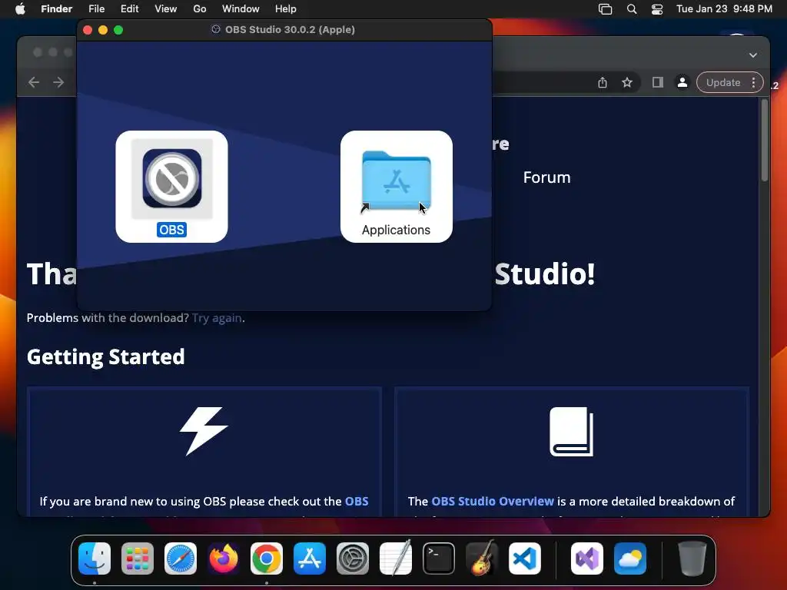This screenshot has width=787, height=590.
Task: Toggle the Chrome side panel icon
Action: pyautogui.click(x=658, y=83)
